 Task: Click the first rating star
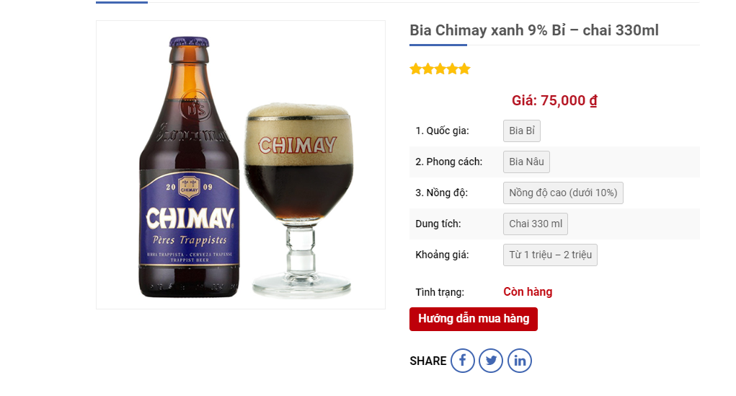click(x=416, y=69)
